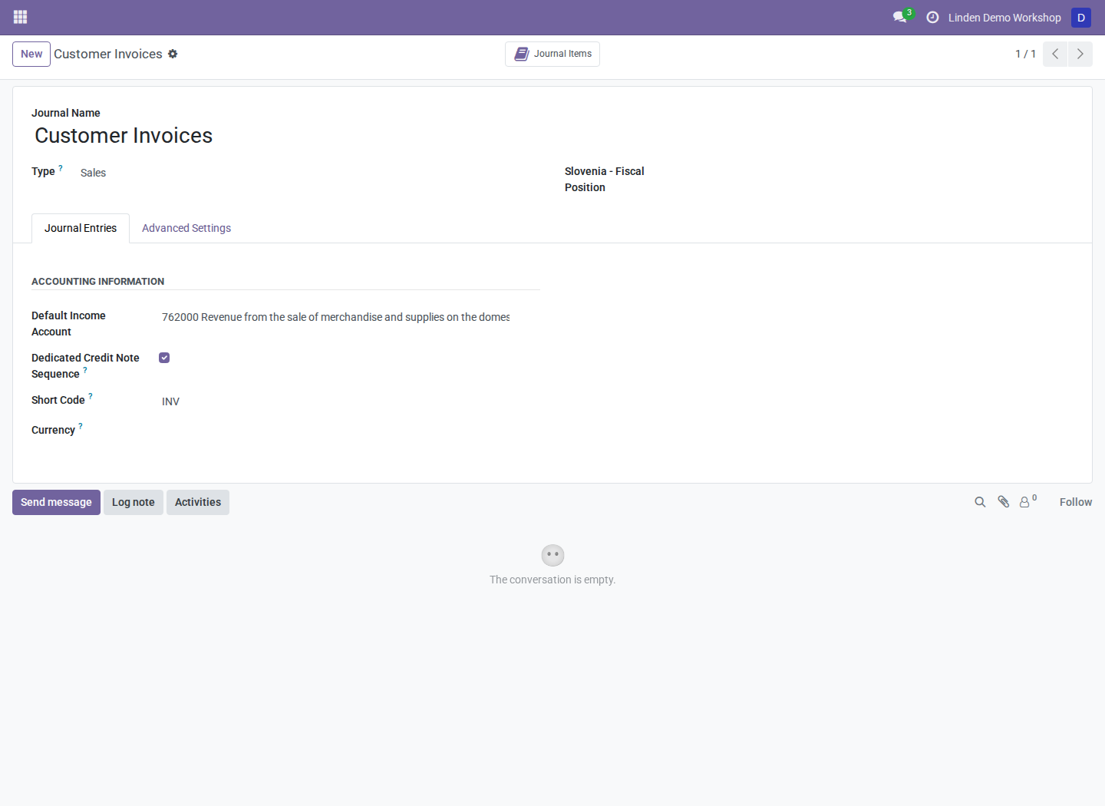Open help for Dedicated Credit Note Sequence
The width and height of the screenshot is (1105, 806).
tap(85, 371)
